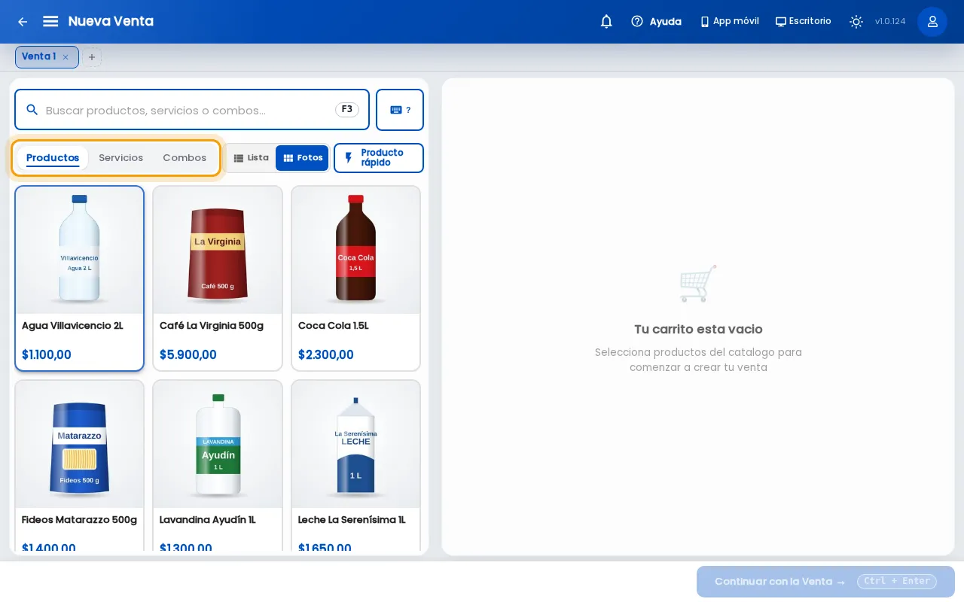The image size is (964, 602).
Task: Add Lavandina Ayudín 1L to cart
Action: coord(218,467)
